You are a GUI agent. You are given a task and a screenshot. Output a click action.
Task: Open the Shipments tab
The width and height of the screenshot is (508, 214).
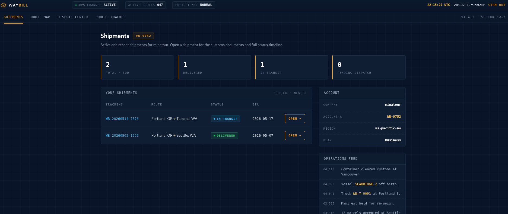14,17
